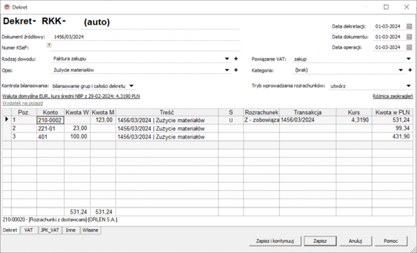
Task: Click Kwota W value 100,00
Action: coord(77,136)
